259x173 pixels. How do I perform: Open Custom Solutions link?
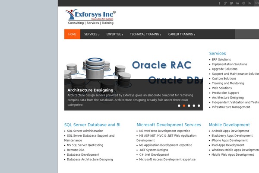tap(224, 78)
